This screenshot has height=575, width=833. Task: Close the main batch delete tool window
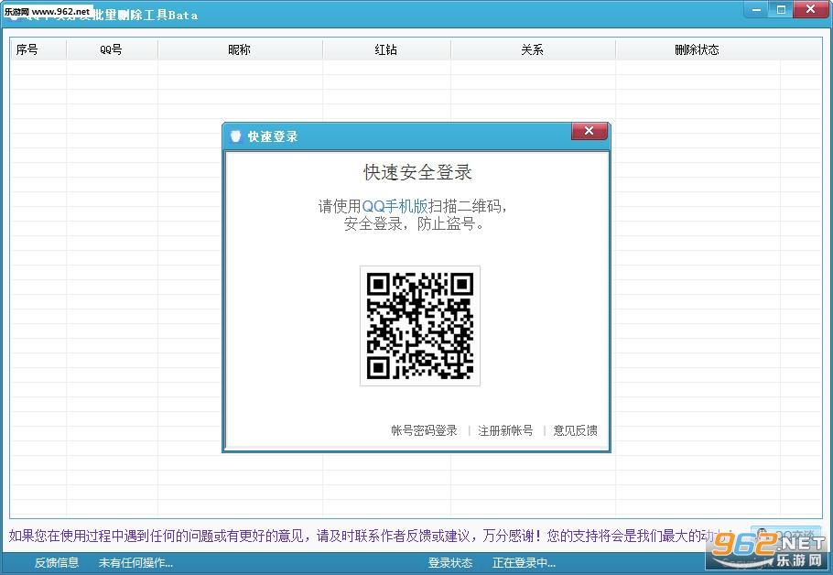811,9
